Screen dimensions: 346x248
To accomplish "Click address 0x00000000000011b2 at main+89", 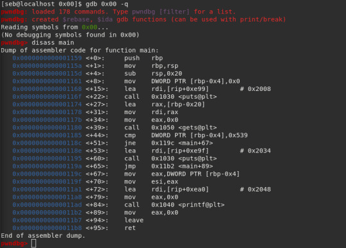I will 47,213.
